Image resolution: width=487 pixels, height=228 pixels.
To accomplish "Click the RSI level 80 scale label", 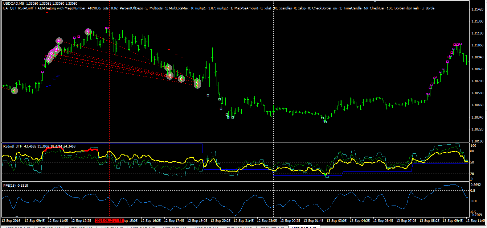I will point(472,151).
